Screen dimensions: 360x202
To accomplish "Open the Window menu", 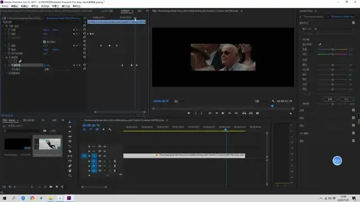I will pyautogui.click(x=66, y=6).
